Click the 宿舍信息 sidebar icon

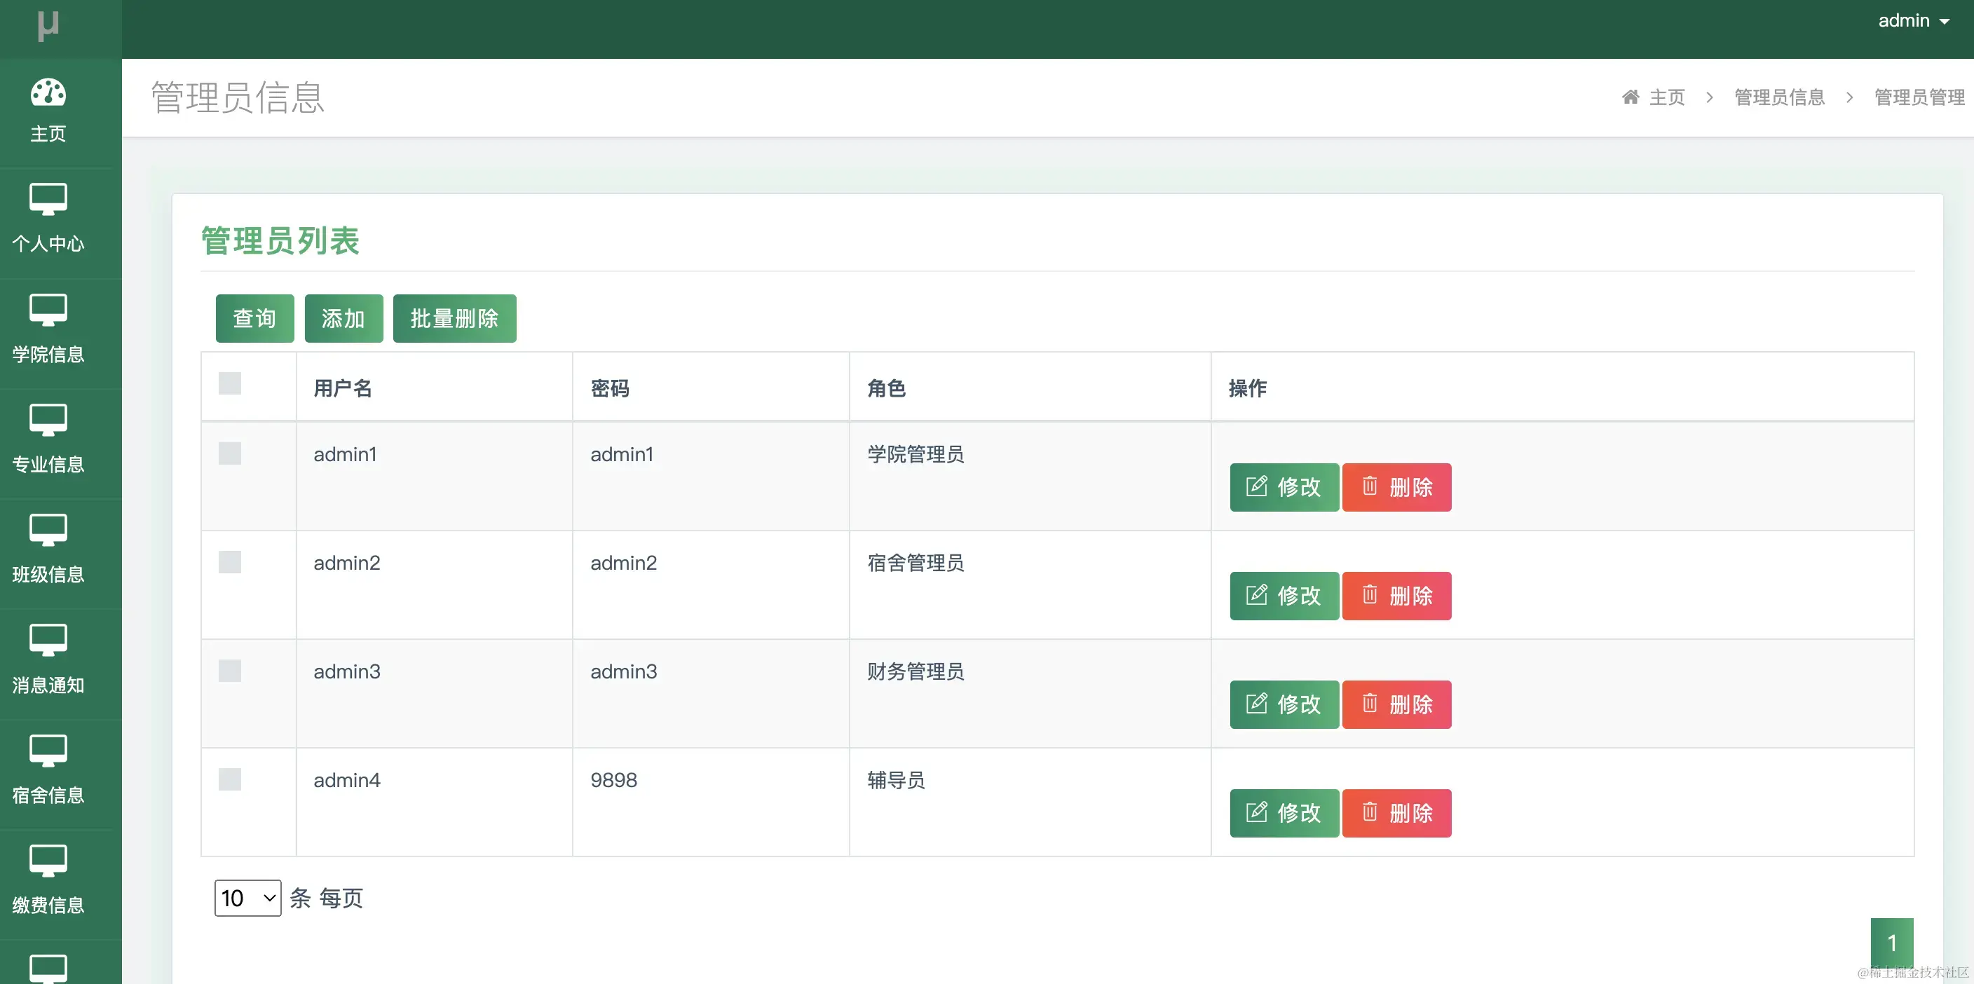48,751
